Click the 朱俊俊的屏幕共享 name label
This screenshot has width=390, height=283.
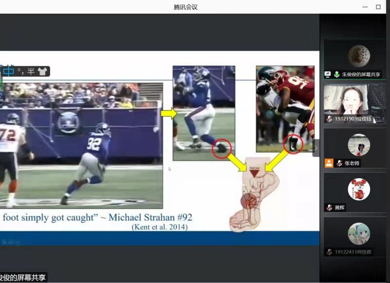361,75
